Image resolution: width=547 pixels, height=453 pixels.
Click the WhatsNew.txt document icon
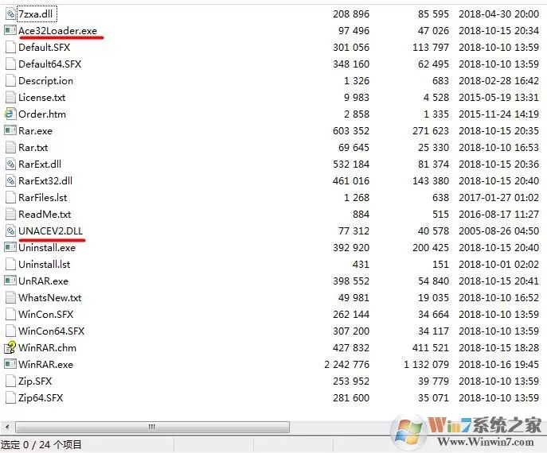pyautogui.click(x=10, y=298)
